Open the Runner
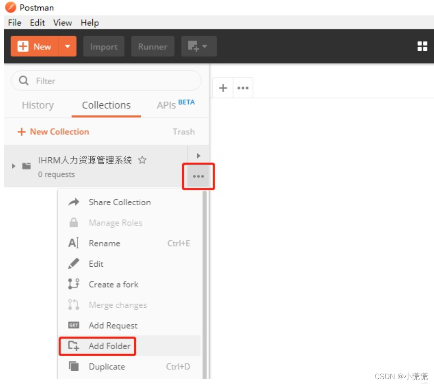 coord(153,46)
